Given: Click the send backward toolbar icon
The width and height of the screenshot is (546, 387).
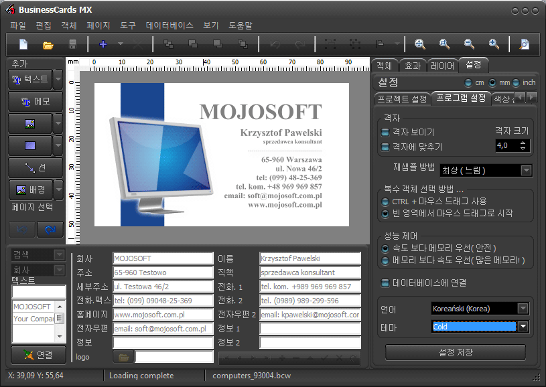Looking at the screenshot, I should (218, 44).
